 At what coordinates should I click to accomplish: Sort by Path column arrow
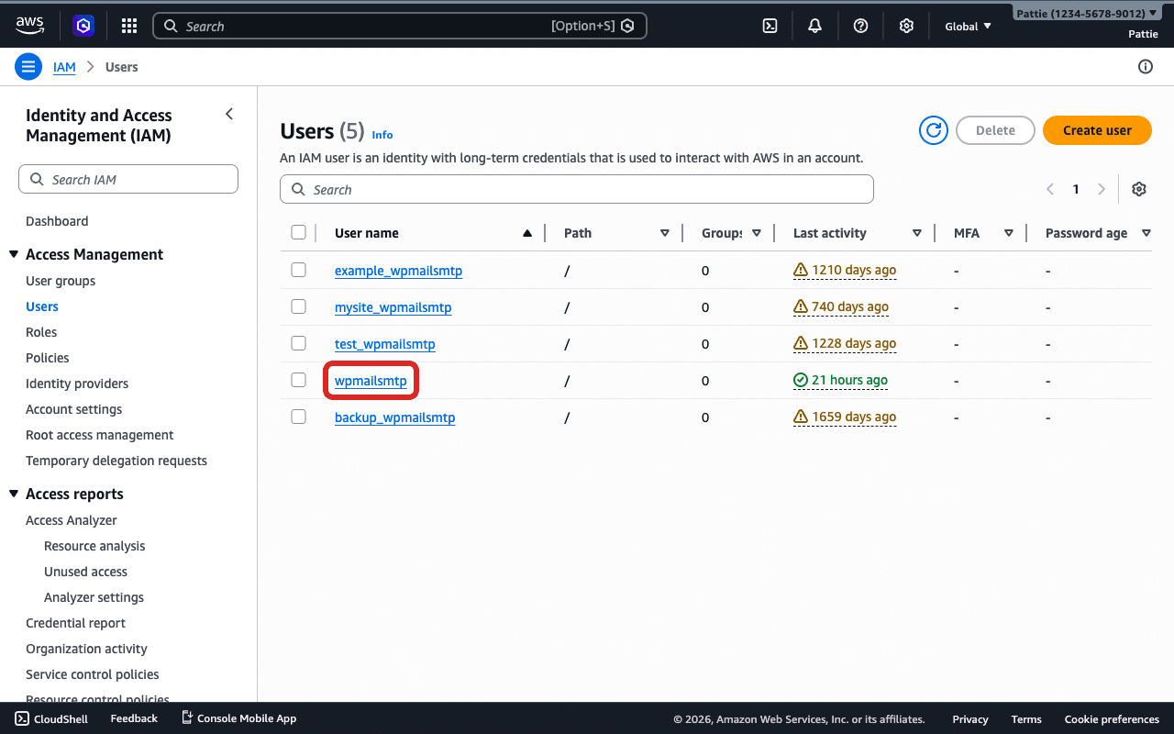(x=665, y=233)
